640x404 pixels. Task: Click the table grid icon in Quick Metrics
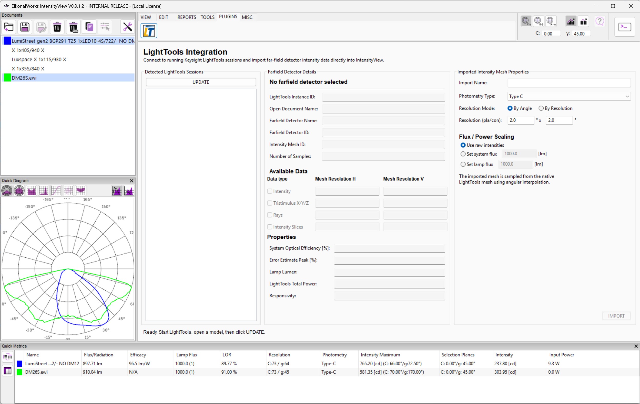tap(7, 370)
